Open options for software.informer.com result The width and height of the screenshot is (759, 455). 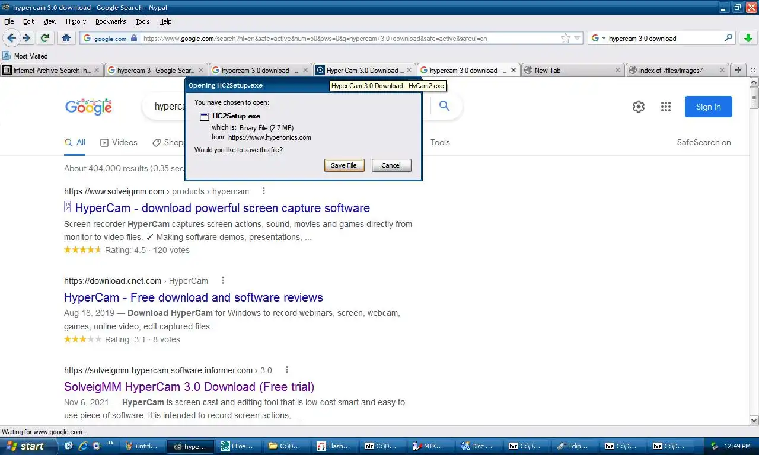click(x=287, y=370)
